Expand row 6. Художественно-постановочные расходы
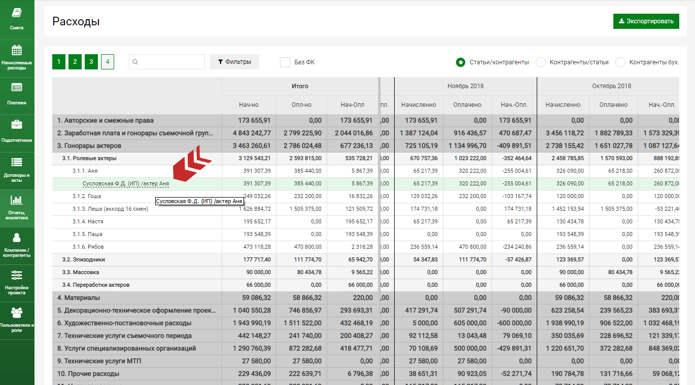Screen dimensions: 695x385 click(137, 323)
